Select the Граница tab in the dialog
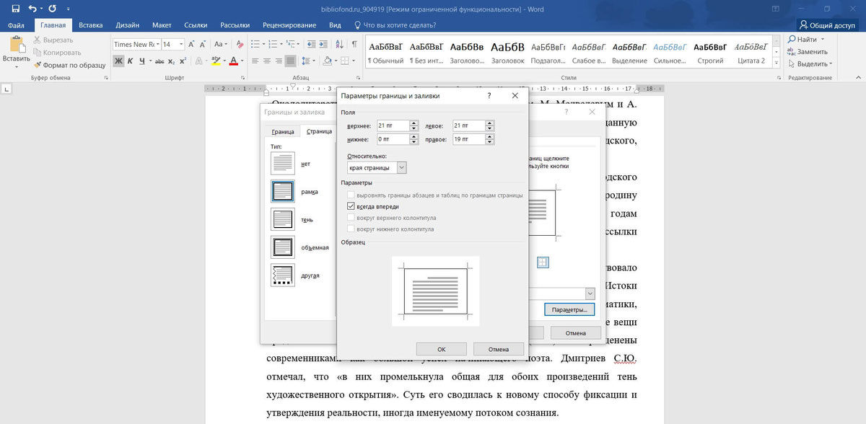 [x=281, y=131]
